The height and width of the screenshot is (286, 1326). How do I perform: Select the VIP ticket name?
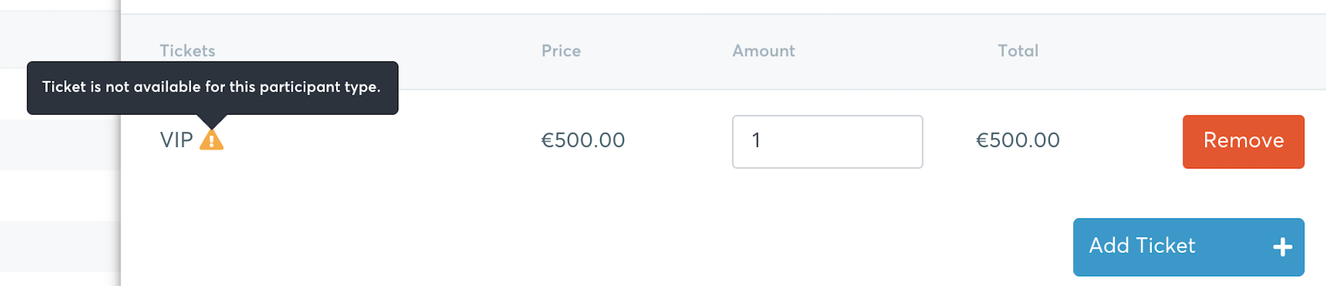click(x=176, y=140)
